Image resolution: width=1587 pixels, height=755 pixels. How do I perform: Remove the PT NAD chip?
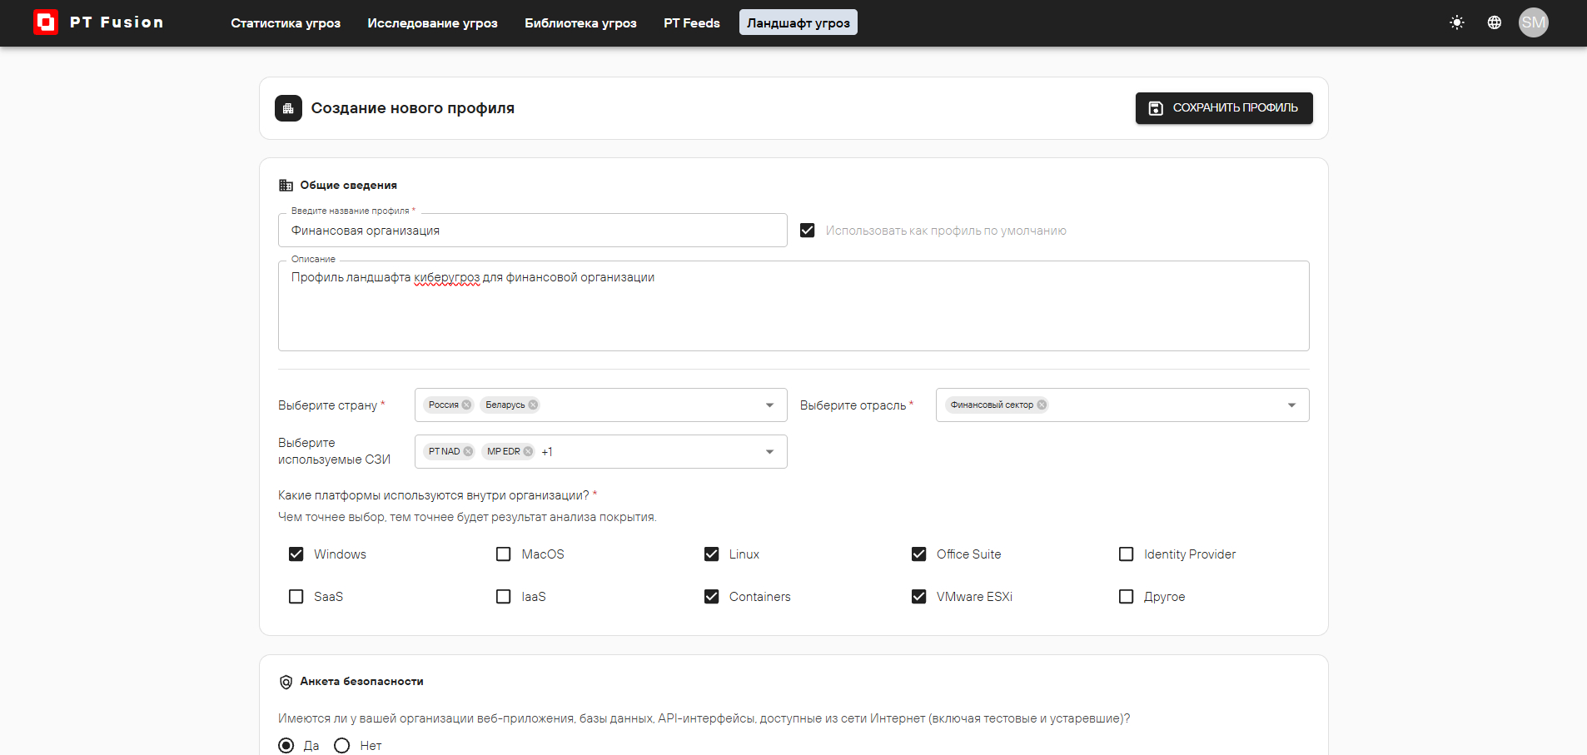[468, 451]
